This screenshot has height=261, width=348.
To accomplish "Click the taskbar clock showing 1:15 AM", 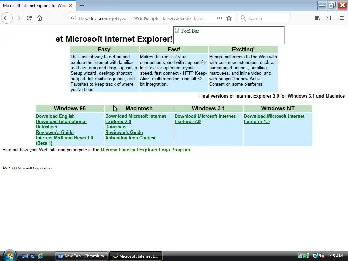I will pyautogui.click(x=335, y=256).
